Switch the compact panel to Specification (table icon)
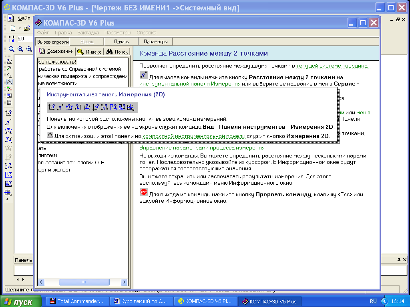The image size is (410, 307). (x=9, y=102)
